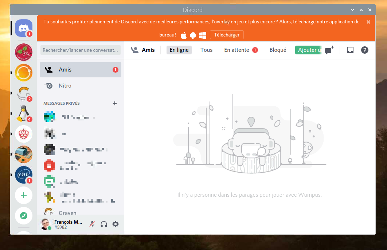Click the Télécharger button
Image resolution: width=387 pixels, height=250 pixels.
227,35
